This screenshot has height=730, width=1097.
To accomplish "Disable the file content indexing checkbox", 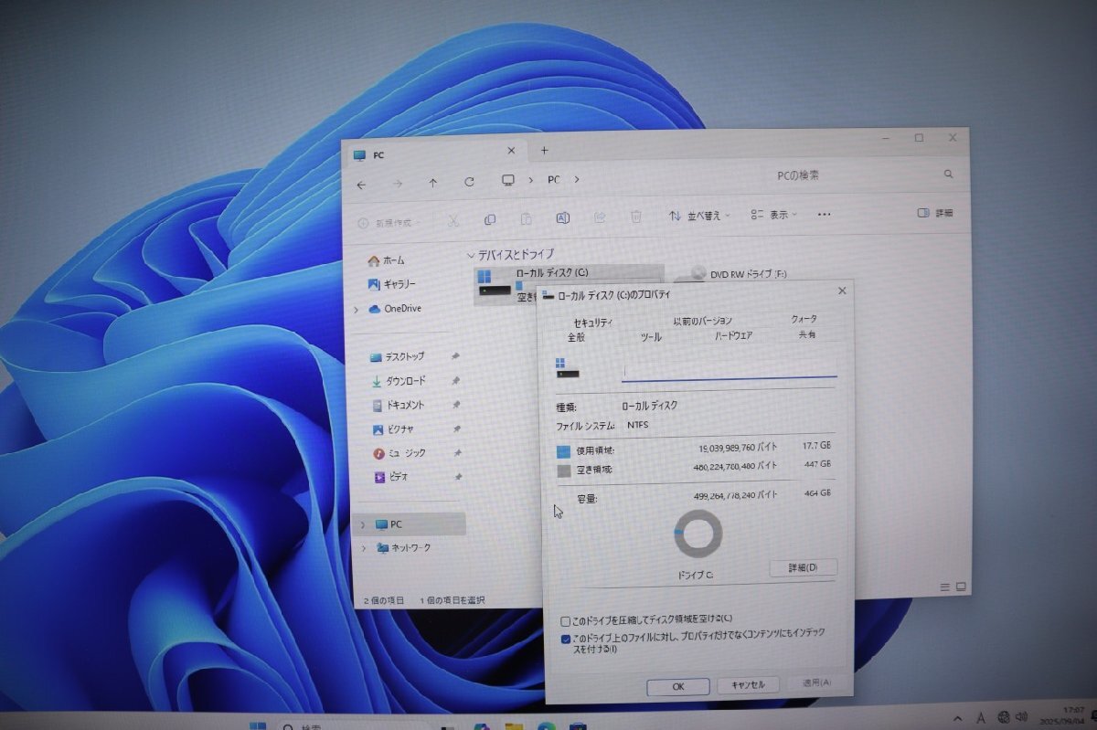I will tap(566, 639).
